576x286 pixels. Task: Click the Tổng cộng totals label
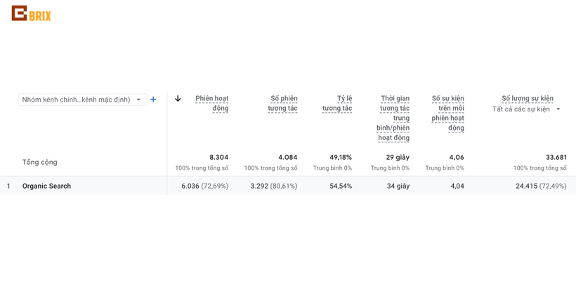[39, 162]
